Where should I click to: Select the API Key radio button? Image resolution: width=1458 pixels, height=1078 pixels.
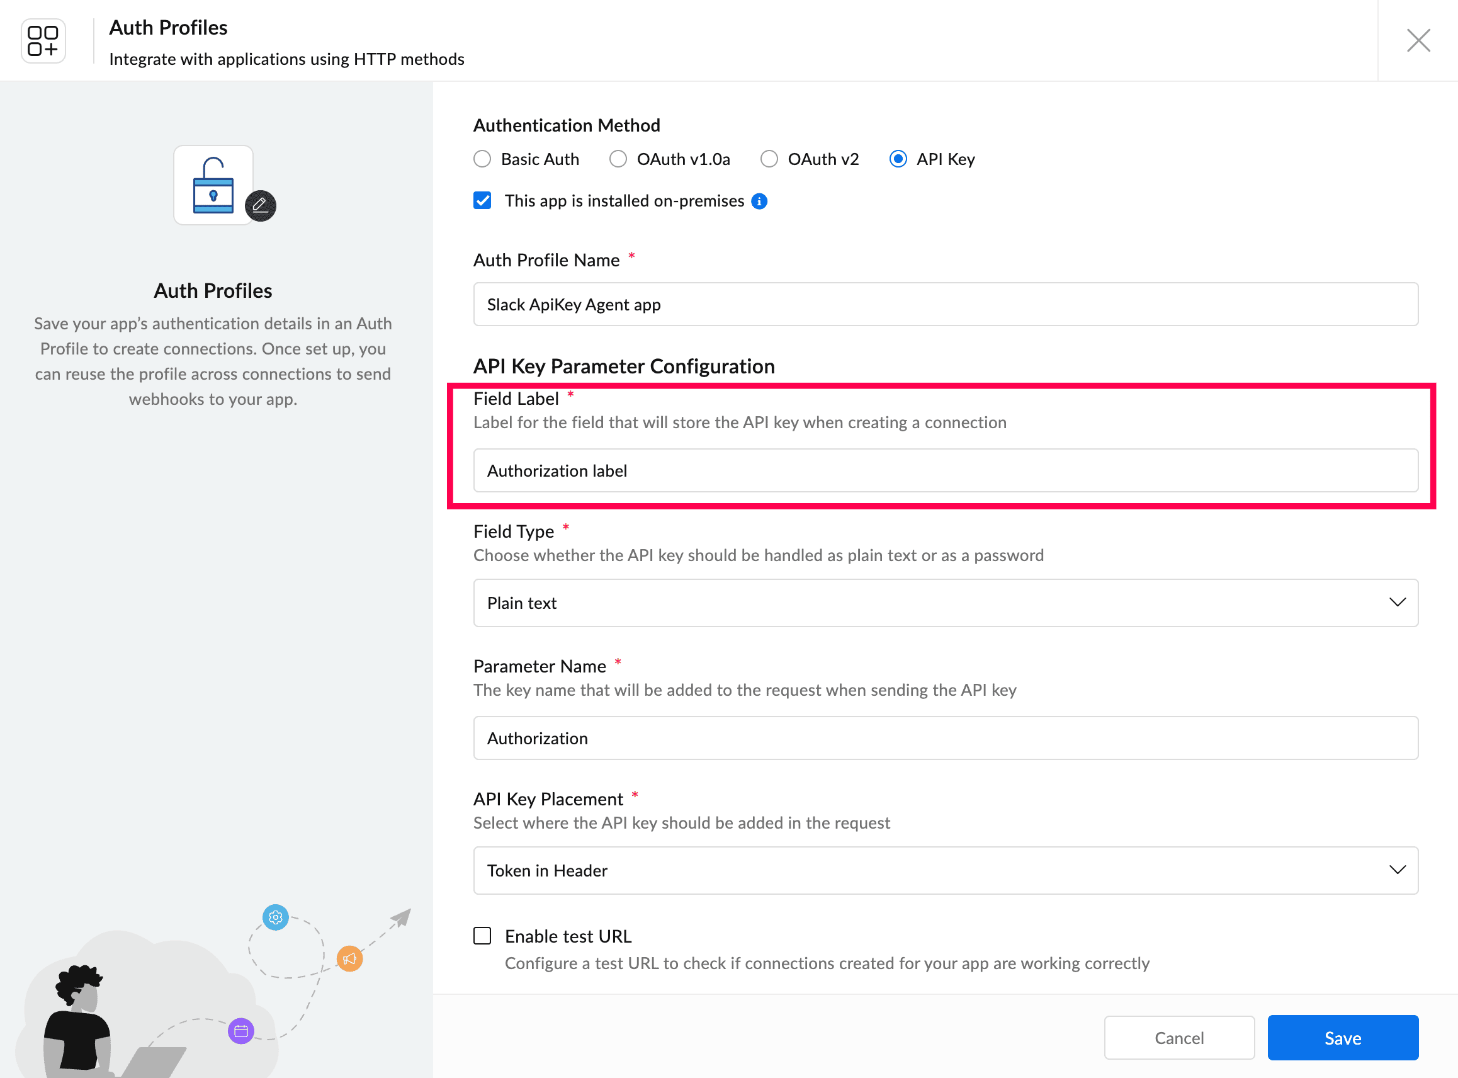click(898, 159)
